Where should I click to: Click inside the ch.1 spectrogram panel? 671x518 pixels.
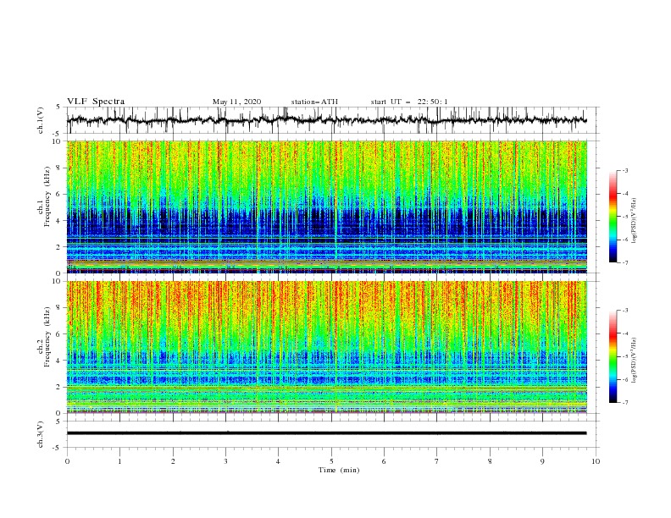(327, 207)
